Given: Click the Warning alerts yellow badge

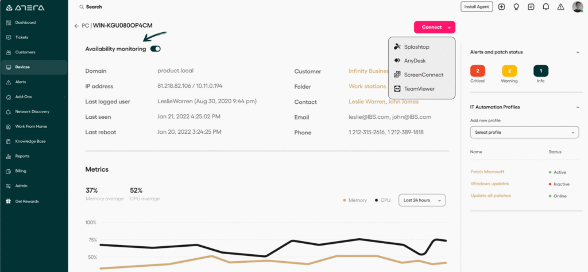Looking at the screenshot, I should click(509, 71).
